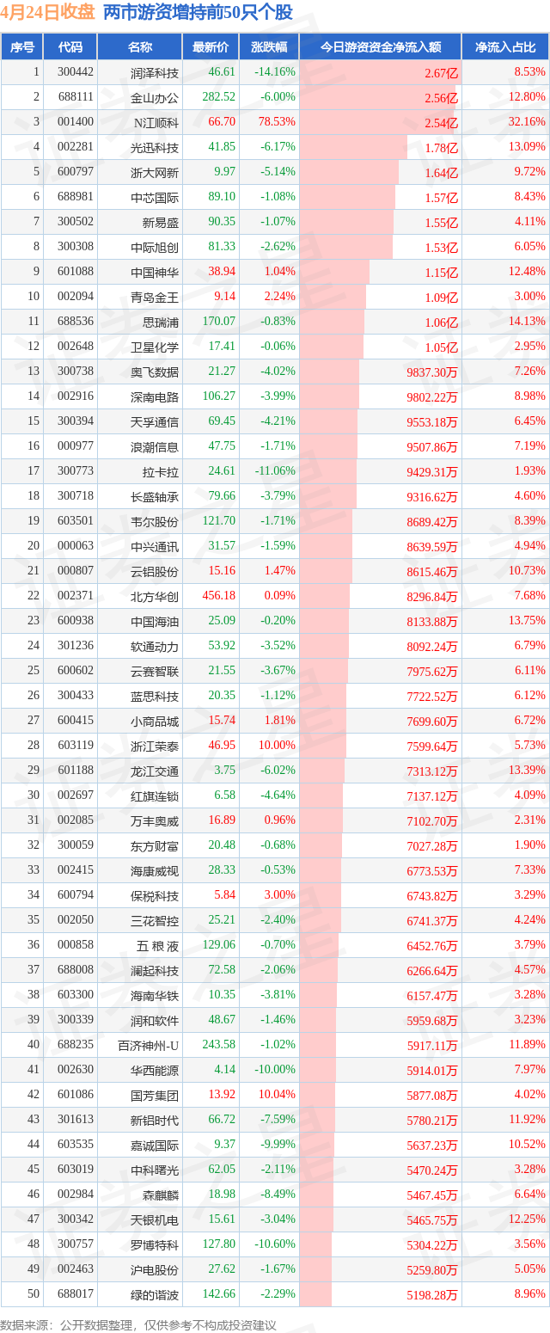The height and width of the screenshot is (1333, 550).
Task: Select stock name 万丰奥威
Action: [155, 820]
